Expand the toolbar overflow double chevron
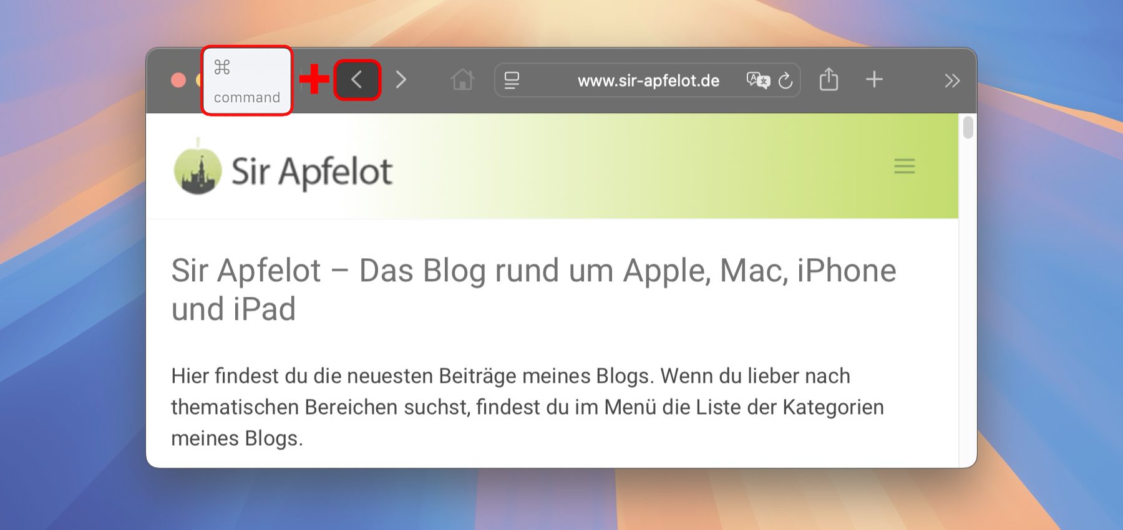 951,80
